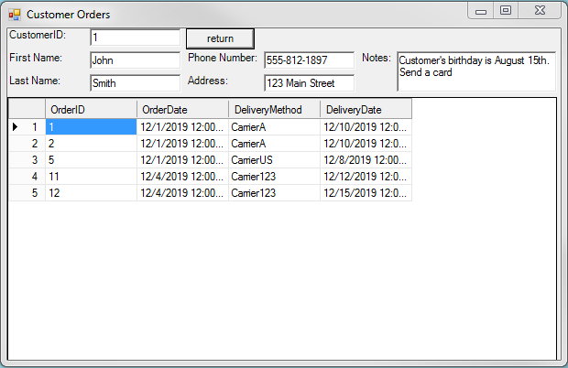Select the OrderID 12 cell
Screen dimensions: 568x368
point(91,193)
